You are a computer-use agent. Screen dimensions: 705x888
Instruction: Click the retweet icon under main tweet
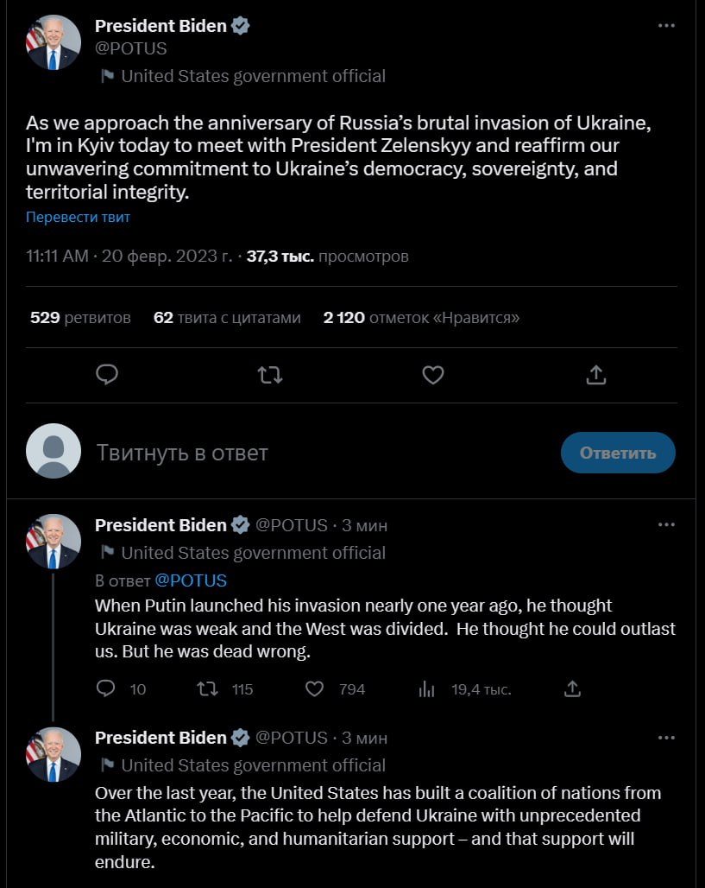tap(270, 374)
